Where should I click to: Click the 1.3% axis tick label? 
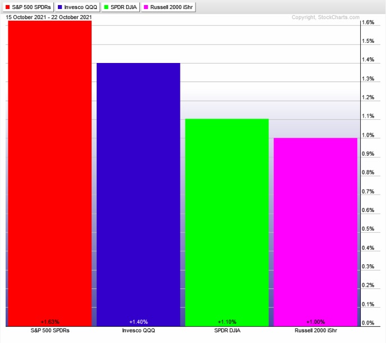(368, 79)
